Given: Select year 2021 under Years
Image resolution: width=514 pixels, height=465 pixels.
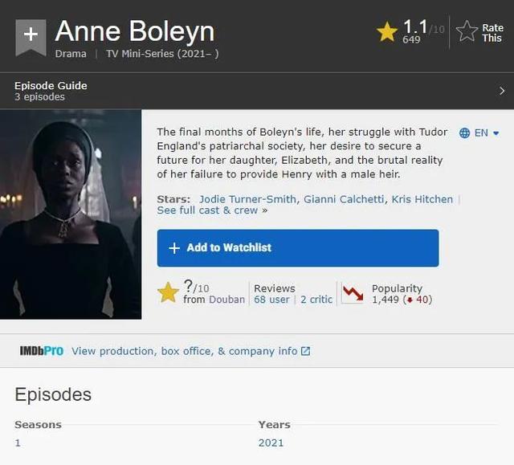Looking at the screenshot, I should (271, 443).
